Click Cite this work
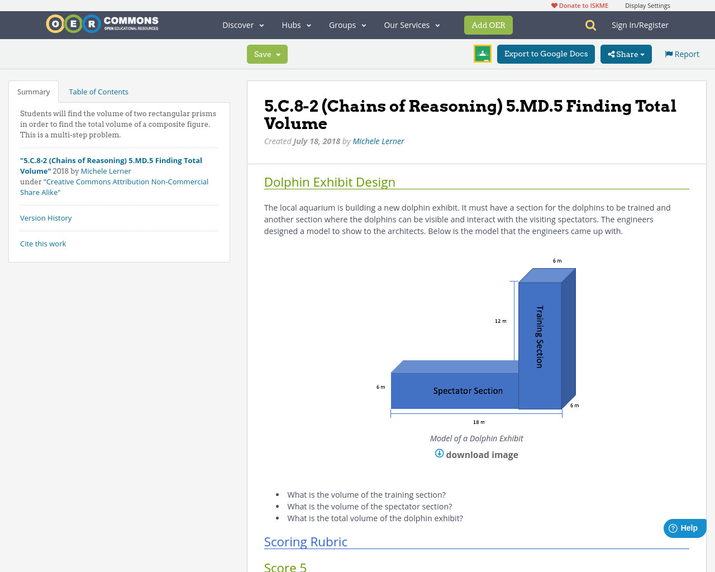This screenshot has height=572, width=715. click(x=43, y=244)
